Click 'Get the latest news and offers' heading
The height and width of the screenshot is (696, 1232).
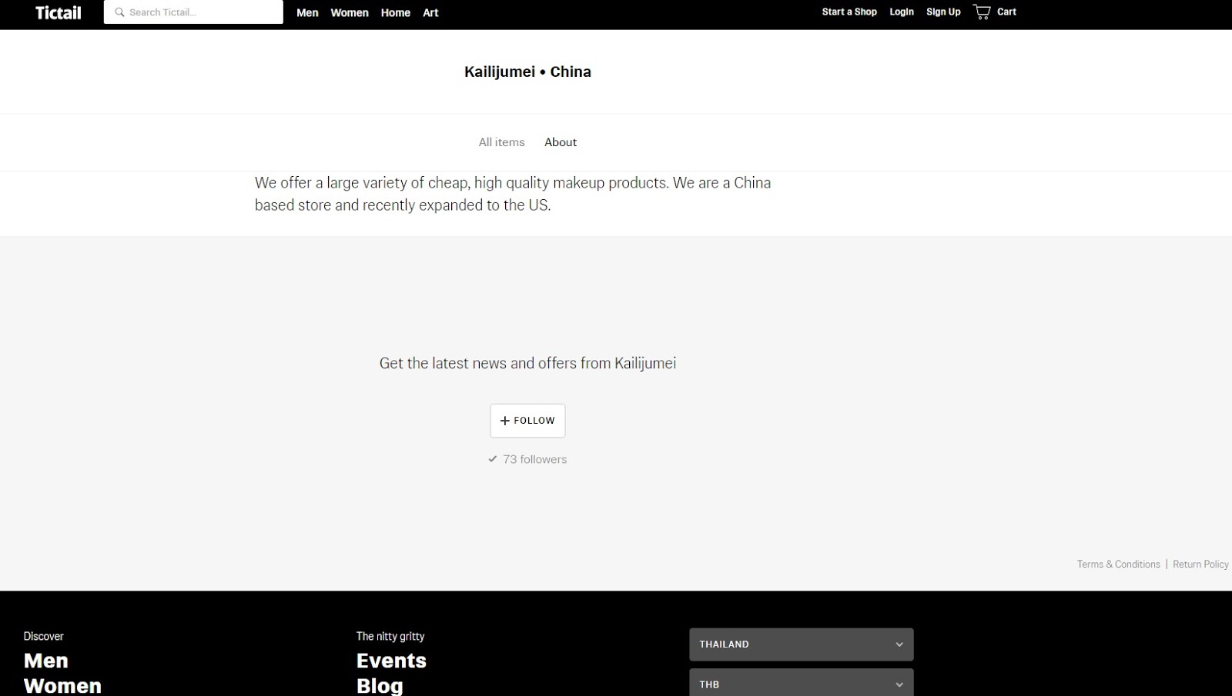click(x=527, y=363)
